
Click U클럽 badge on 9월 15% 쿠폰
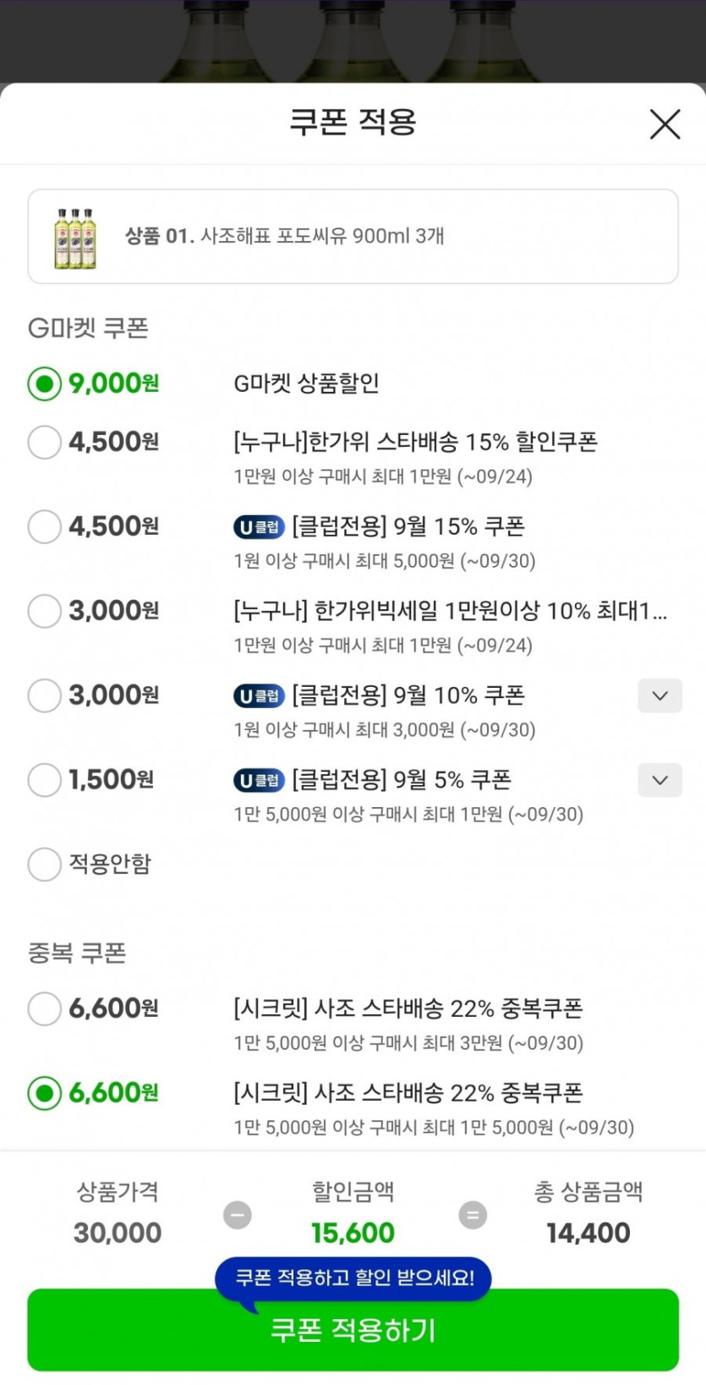click(259, 527)
